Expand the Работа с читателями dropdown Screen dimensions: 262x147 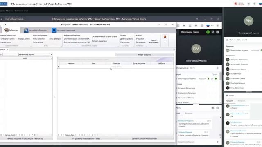tap(154, 41)
